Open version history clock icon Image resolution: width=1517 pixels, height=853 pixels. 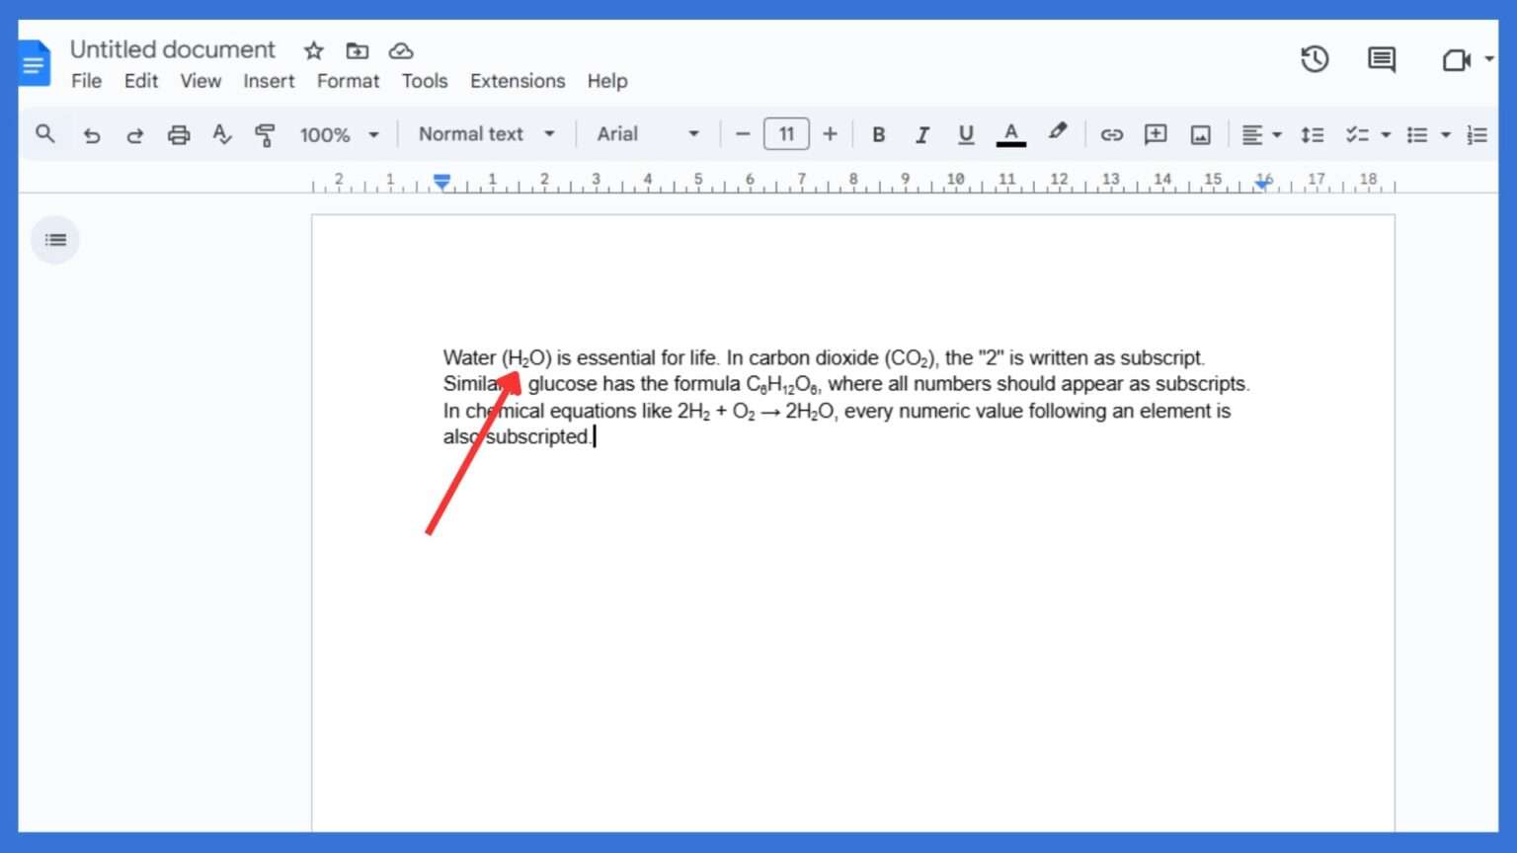(1315, 59)
